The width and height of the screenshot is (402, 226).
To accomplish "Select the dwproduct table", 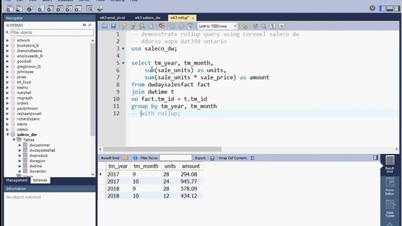I will coord(38,156).
